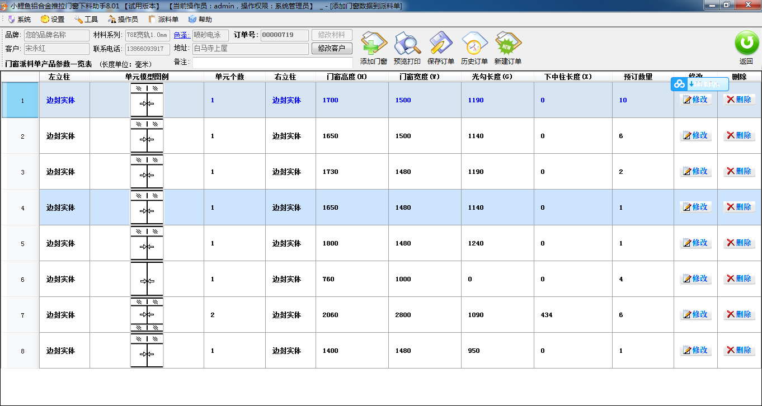
Task: Delete row 6 with 删除
Action: pyautogui.click(x=739, y=278)
